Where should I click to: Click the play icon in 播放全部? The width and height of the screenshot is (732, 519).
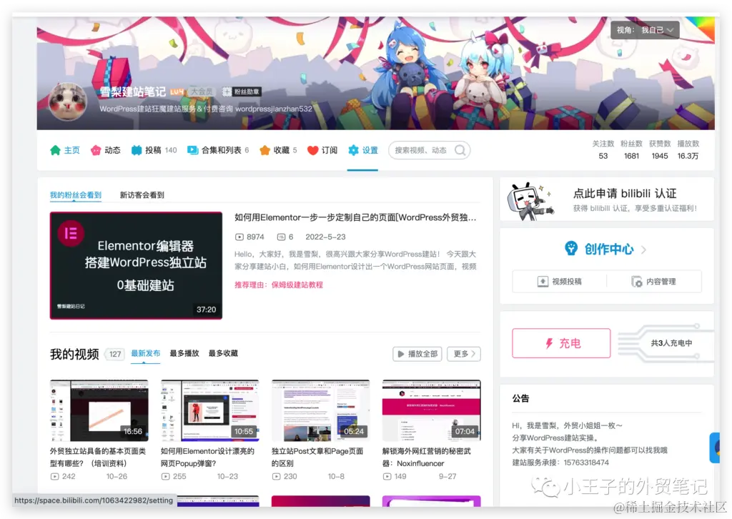point(400,354)
